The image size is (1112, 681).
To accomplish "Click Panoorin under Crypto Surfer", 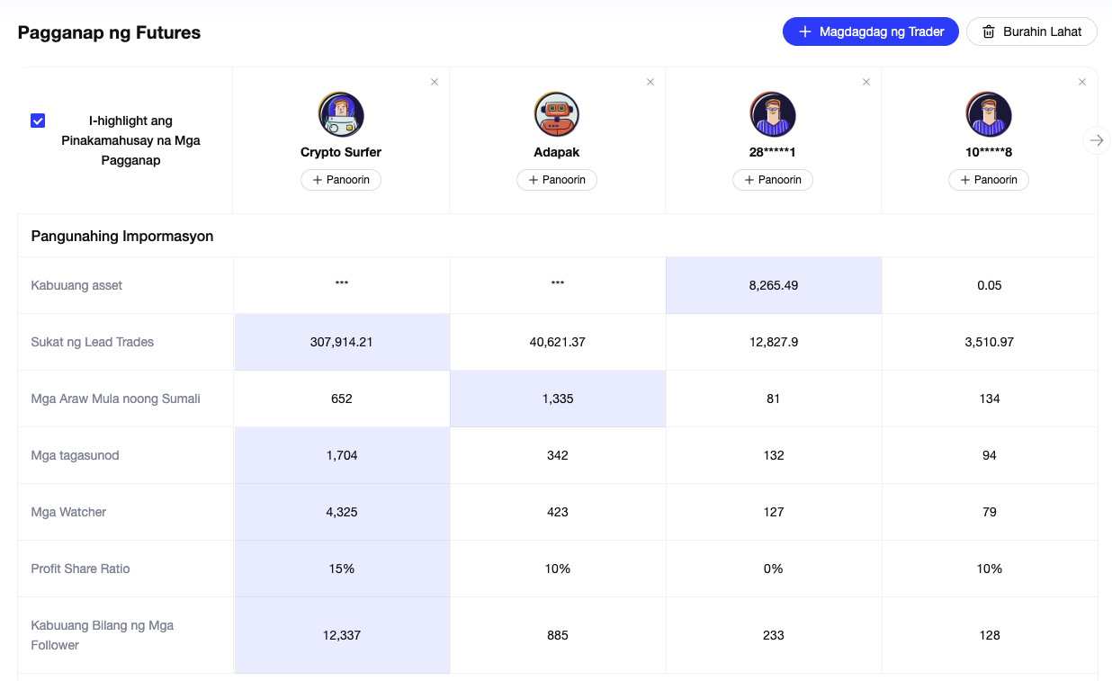I will tap(341, 180).
